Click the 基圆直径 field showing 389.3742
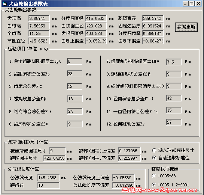The image size is (204, 195). (153, 18)
